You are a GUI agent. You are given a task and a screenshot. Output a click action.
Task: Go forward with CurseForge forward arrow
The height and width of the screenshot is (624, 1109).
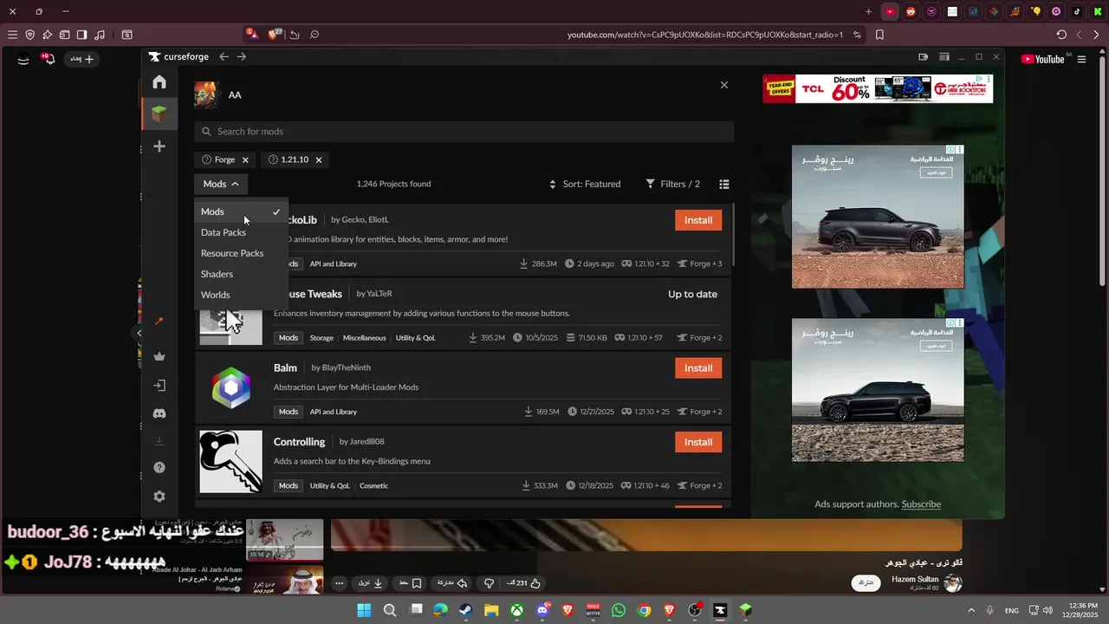pos(242,56)
